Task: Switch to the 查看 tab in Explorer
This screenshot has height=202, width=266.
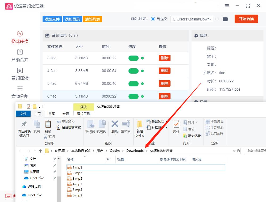Action: pyautogui.click(x=65, y=113)
